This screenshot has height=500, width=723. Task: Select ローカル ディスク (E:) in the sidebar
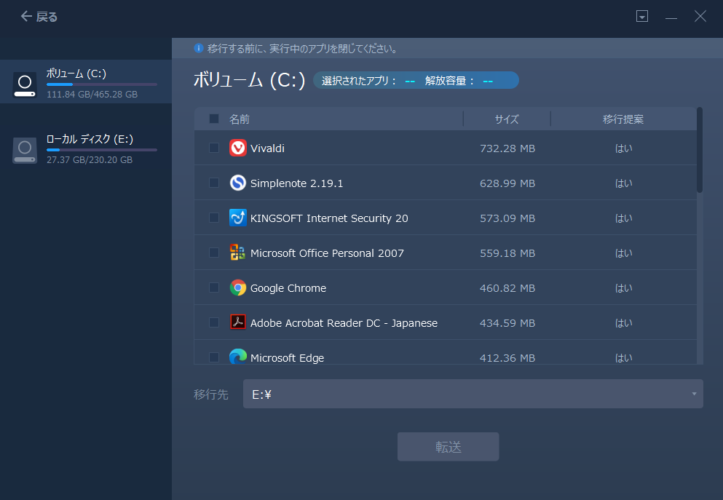coord(86,149)
